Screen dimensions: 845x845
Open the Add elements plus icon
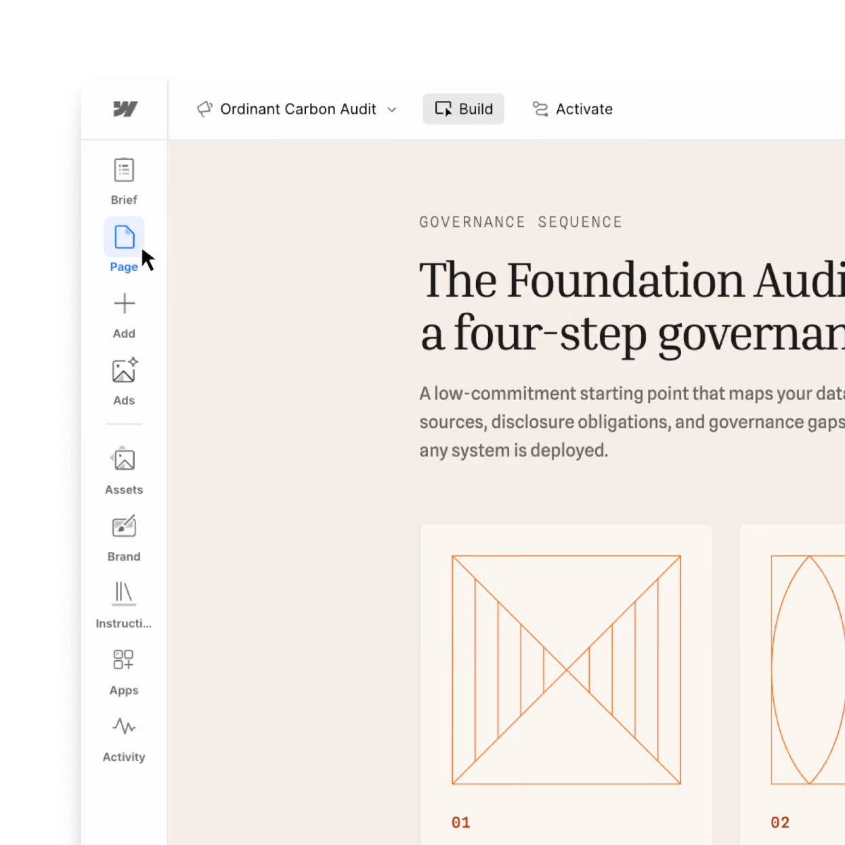[x=124, y=303]
